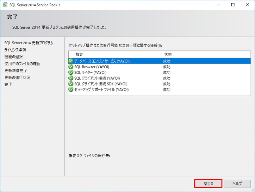255x192 pixels.
Task: Select the SQL ライター (YAYOI) row
Action: tap(159, 72)
